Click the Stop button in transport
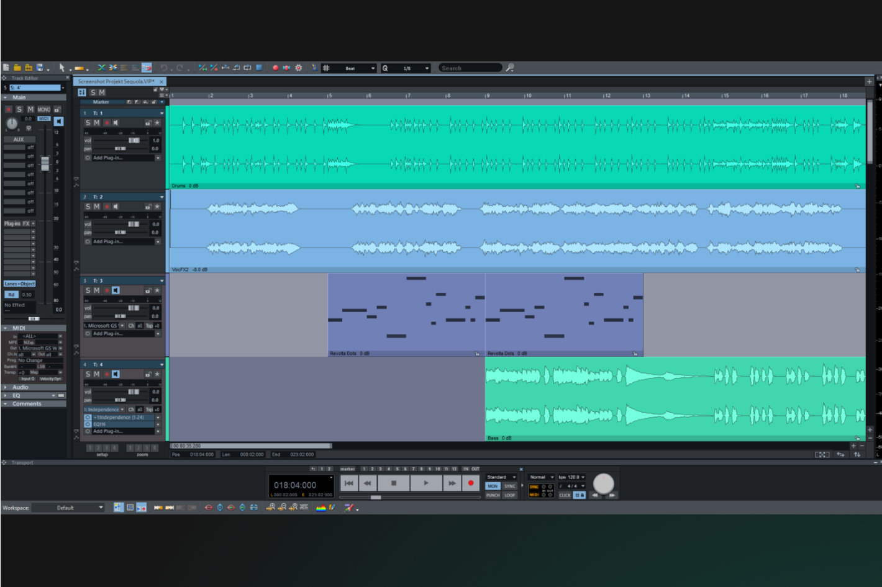 pos(394,483)
